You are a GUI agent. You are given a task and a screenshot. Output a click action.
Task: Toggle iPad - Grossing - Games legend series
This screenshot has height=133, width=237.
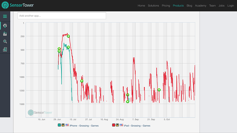pos(137,126)
